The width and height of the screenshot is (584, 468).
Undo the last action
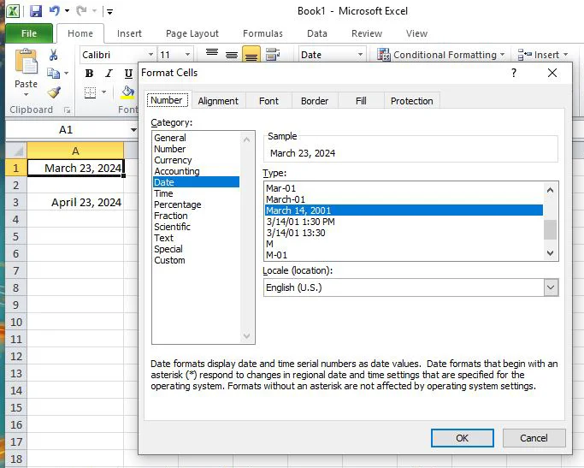pyautogui.click(x=55, y=11)
